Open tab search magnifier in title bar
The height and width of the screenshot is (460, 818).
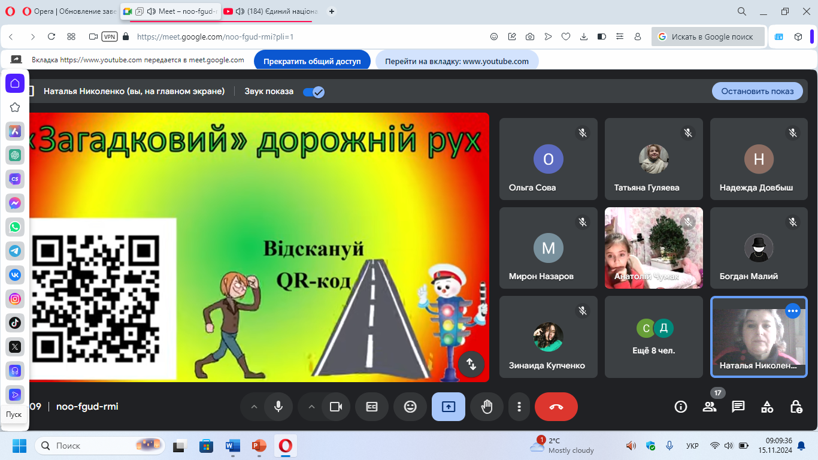(x=742, y=11)
